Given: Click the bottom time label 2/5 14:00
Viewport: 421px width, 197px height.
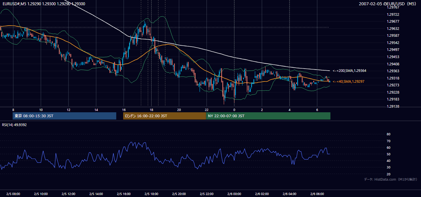Looking at the screenshot, I should tap(96, 194).
